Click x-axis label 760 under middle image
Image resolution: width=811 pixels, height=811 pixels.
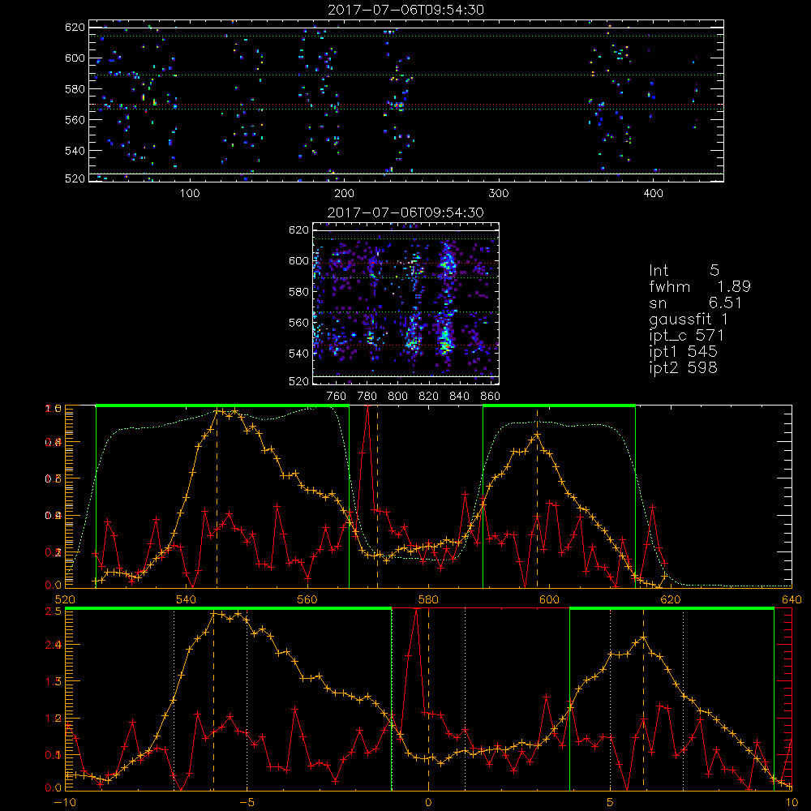[x=337, y=397]
